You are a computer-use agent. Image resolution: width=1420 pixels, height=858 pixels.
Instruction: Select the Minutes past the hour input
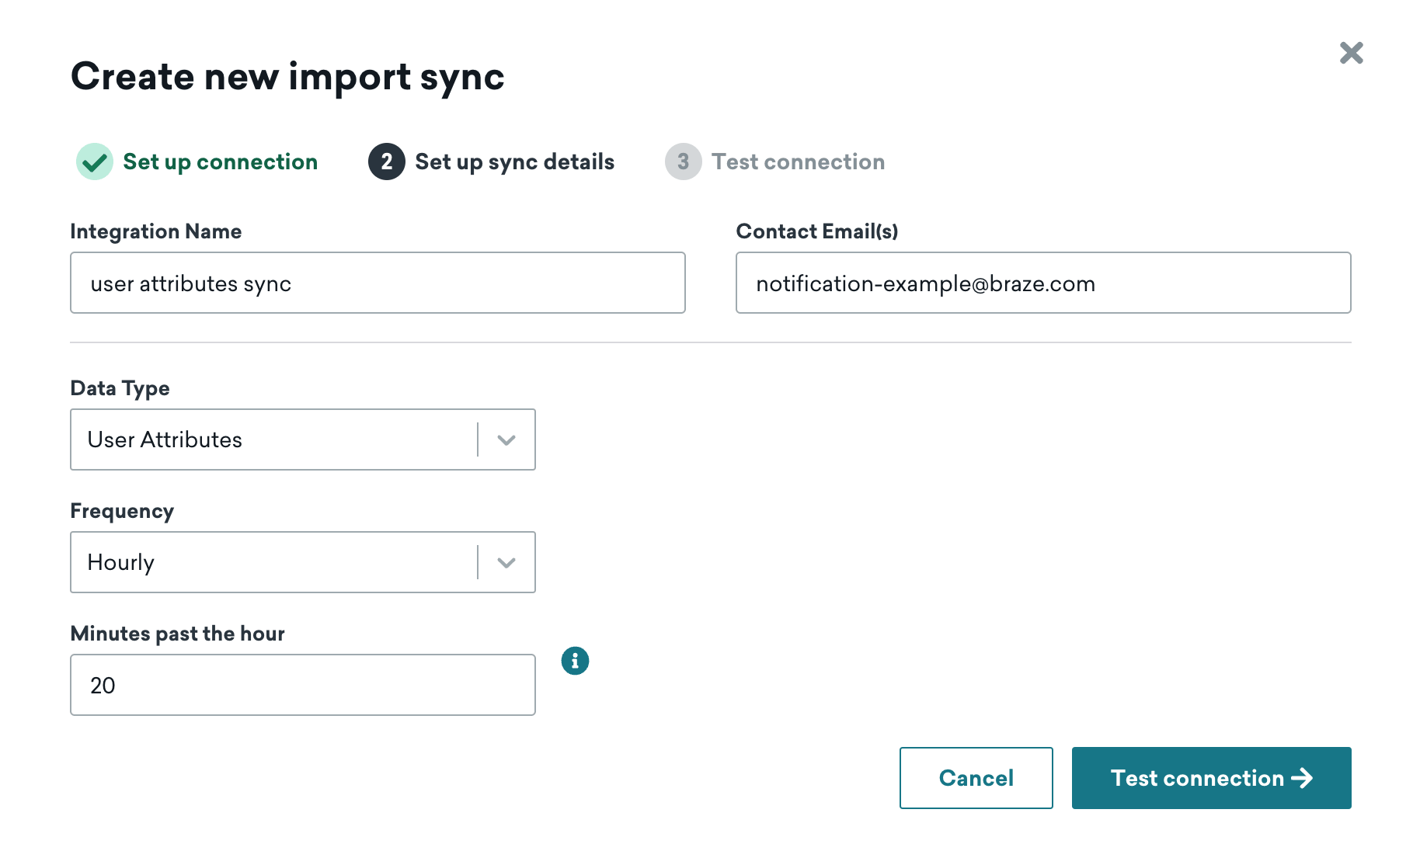302,685
